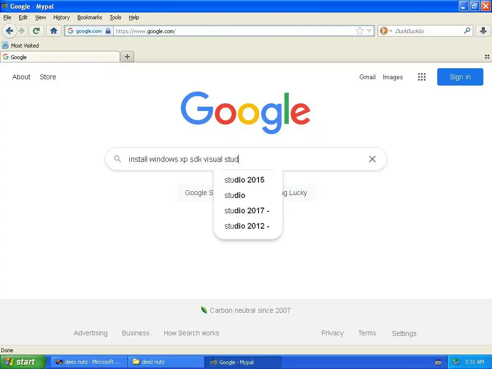Open the Advertising footer link
Viewport: 492px width, 369px height.
tap(91, 333)
